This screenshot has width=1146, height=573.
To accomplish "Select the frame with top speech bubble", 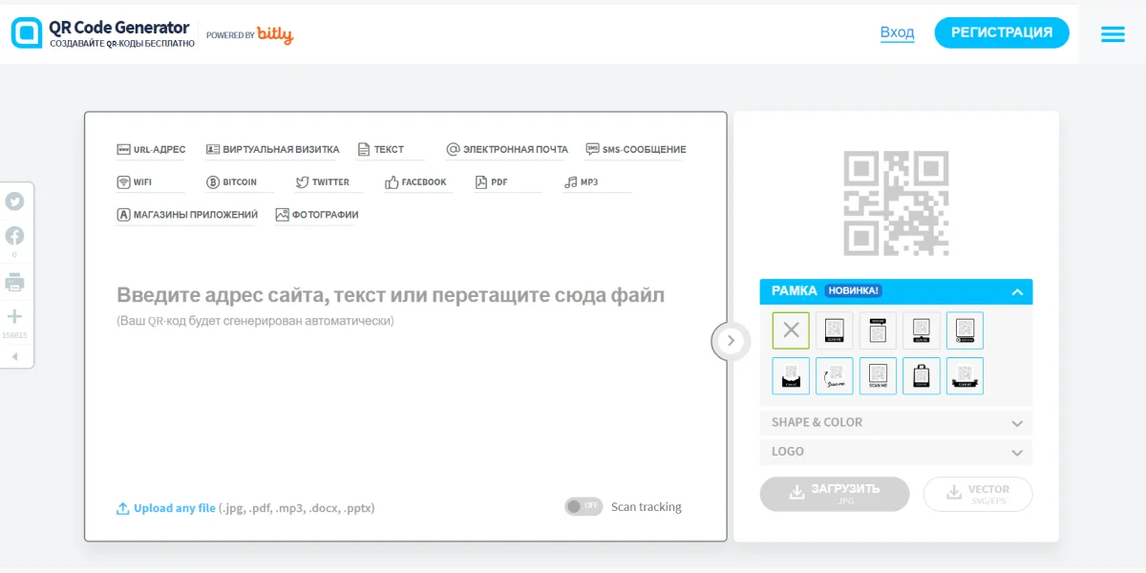I will click(879, 330).
